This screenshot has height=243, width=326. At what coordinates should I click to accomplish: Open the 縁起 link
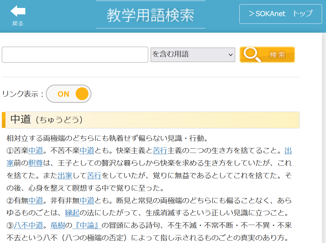[x=72, y=213]
